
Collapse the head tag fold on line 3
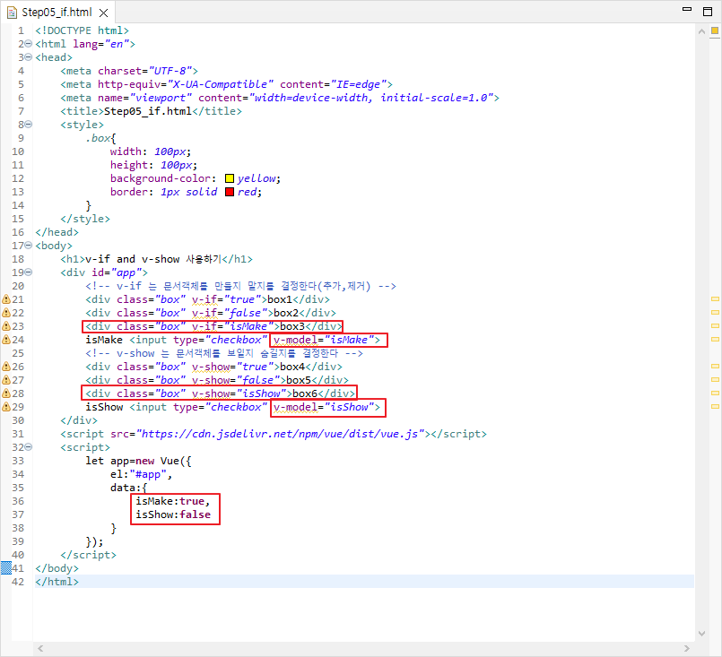click(x=29, y=57)
